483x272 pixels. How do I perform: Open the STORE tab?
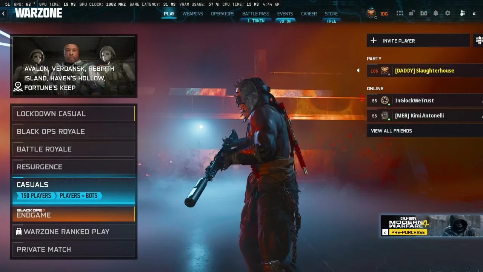point(331,14)
